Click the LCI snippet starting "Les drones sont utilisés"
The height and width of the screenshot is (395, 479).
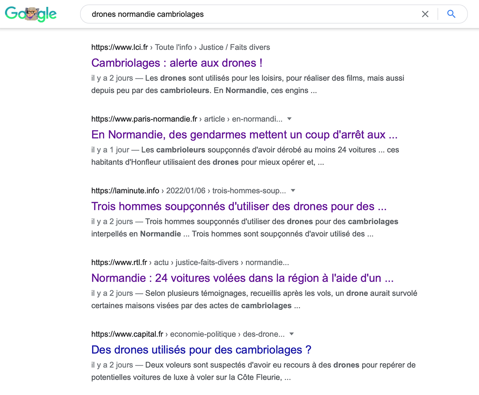tap(247, 84)
